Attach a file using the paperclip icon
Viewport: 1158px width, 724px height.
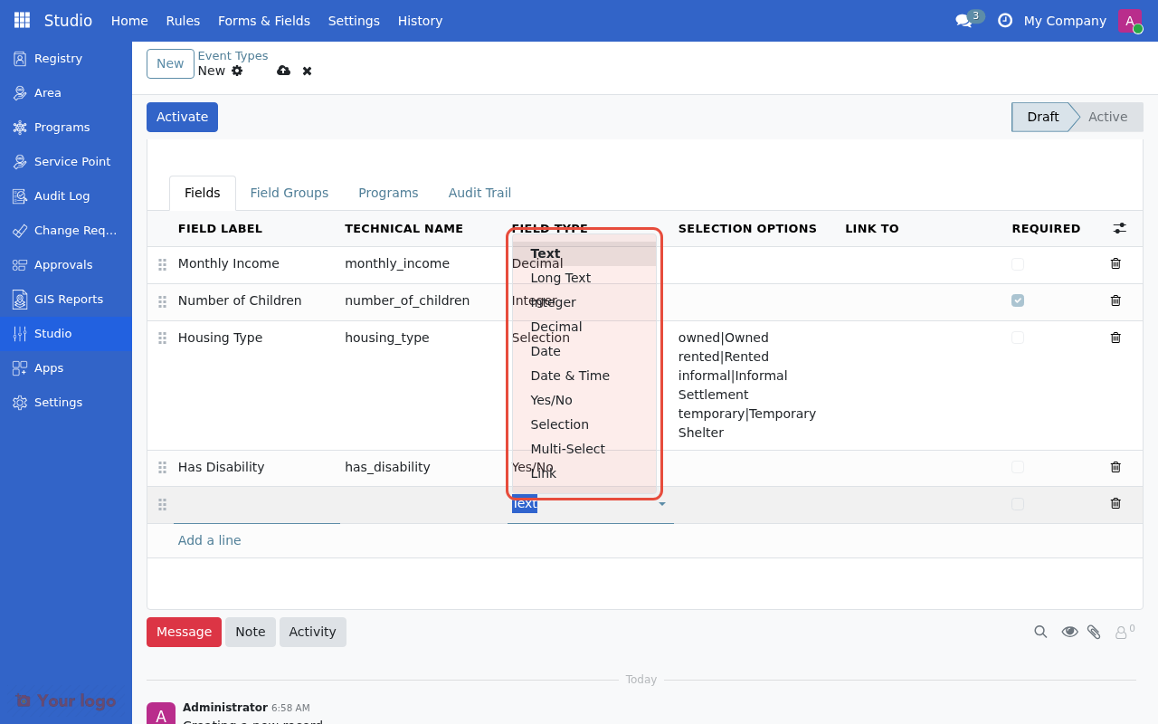[1094, 632]
